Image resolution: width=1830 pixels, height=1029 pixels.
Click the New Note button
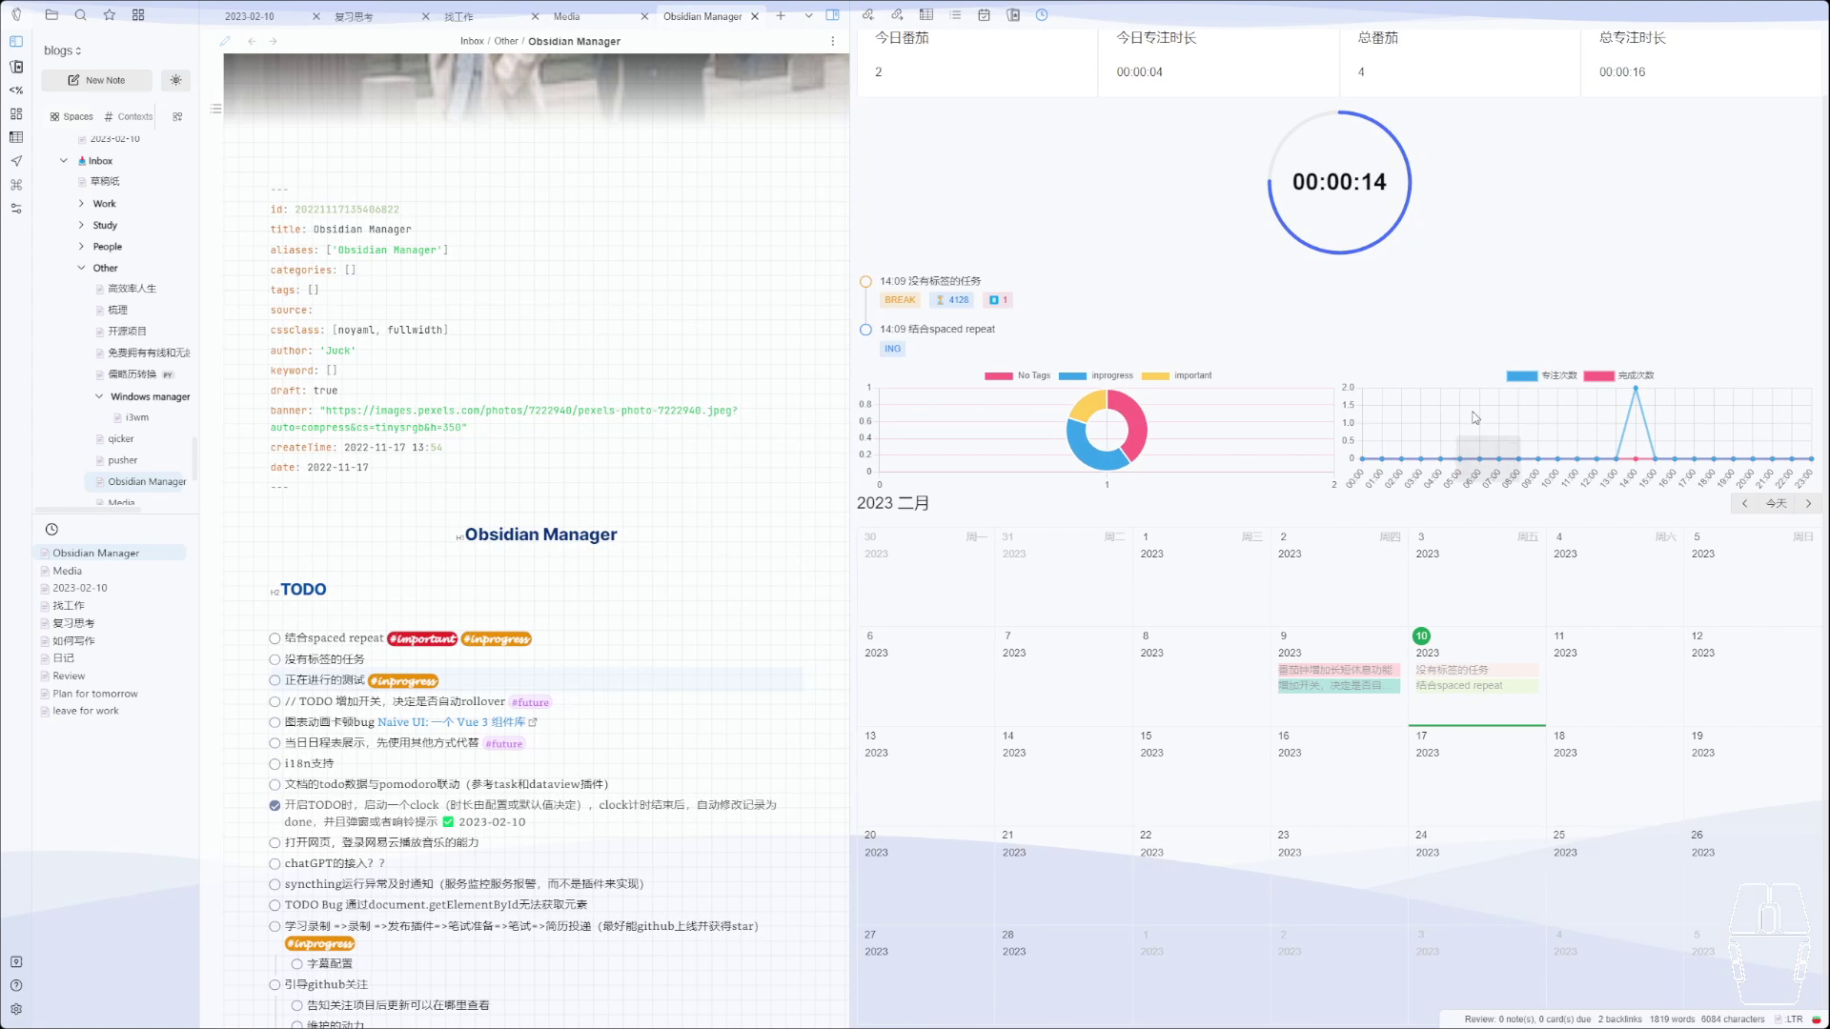point(96,81)
